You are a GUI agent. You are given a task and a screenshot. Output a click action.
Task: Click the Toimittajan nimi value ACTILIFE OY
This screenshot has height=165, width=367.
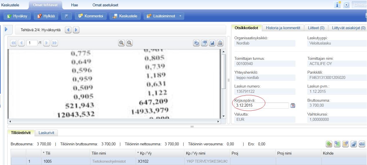(337, 64)
